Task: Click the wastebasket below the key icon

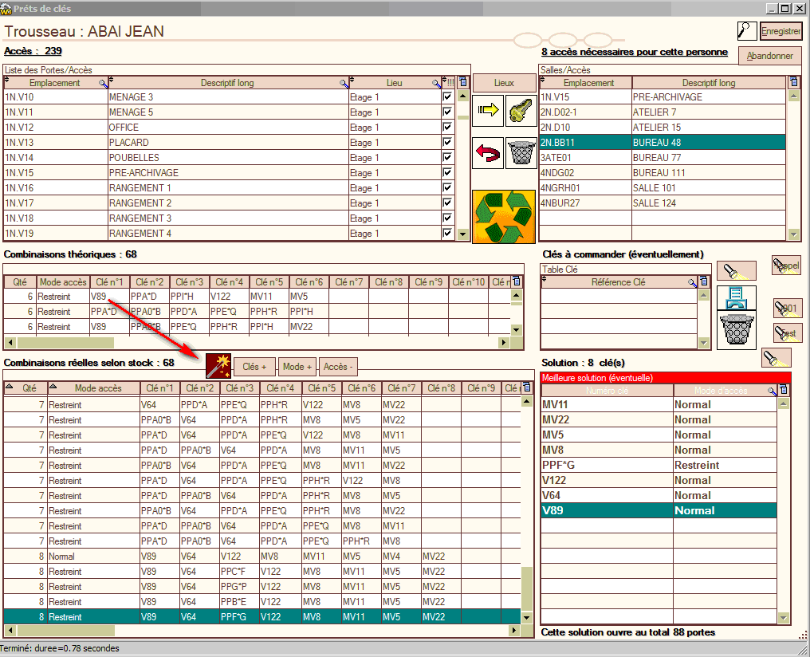Action: (x=521, y=153)
